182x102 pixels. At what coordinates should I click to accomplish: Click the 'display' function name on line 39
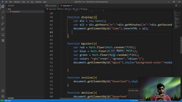point(86,17)
